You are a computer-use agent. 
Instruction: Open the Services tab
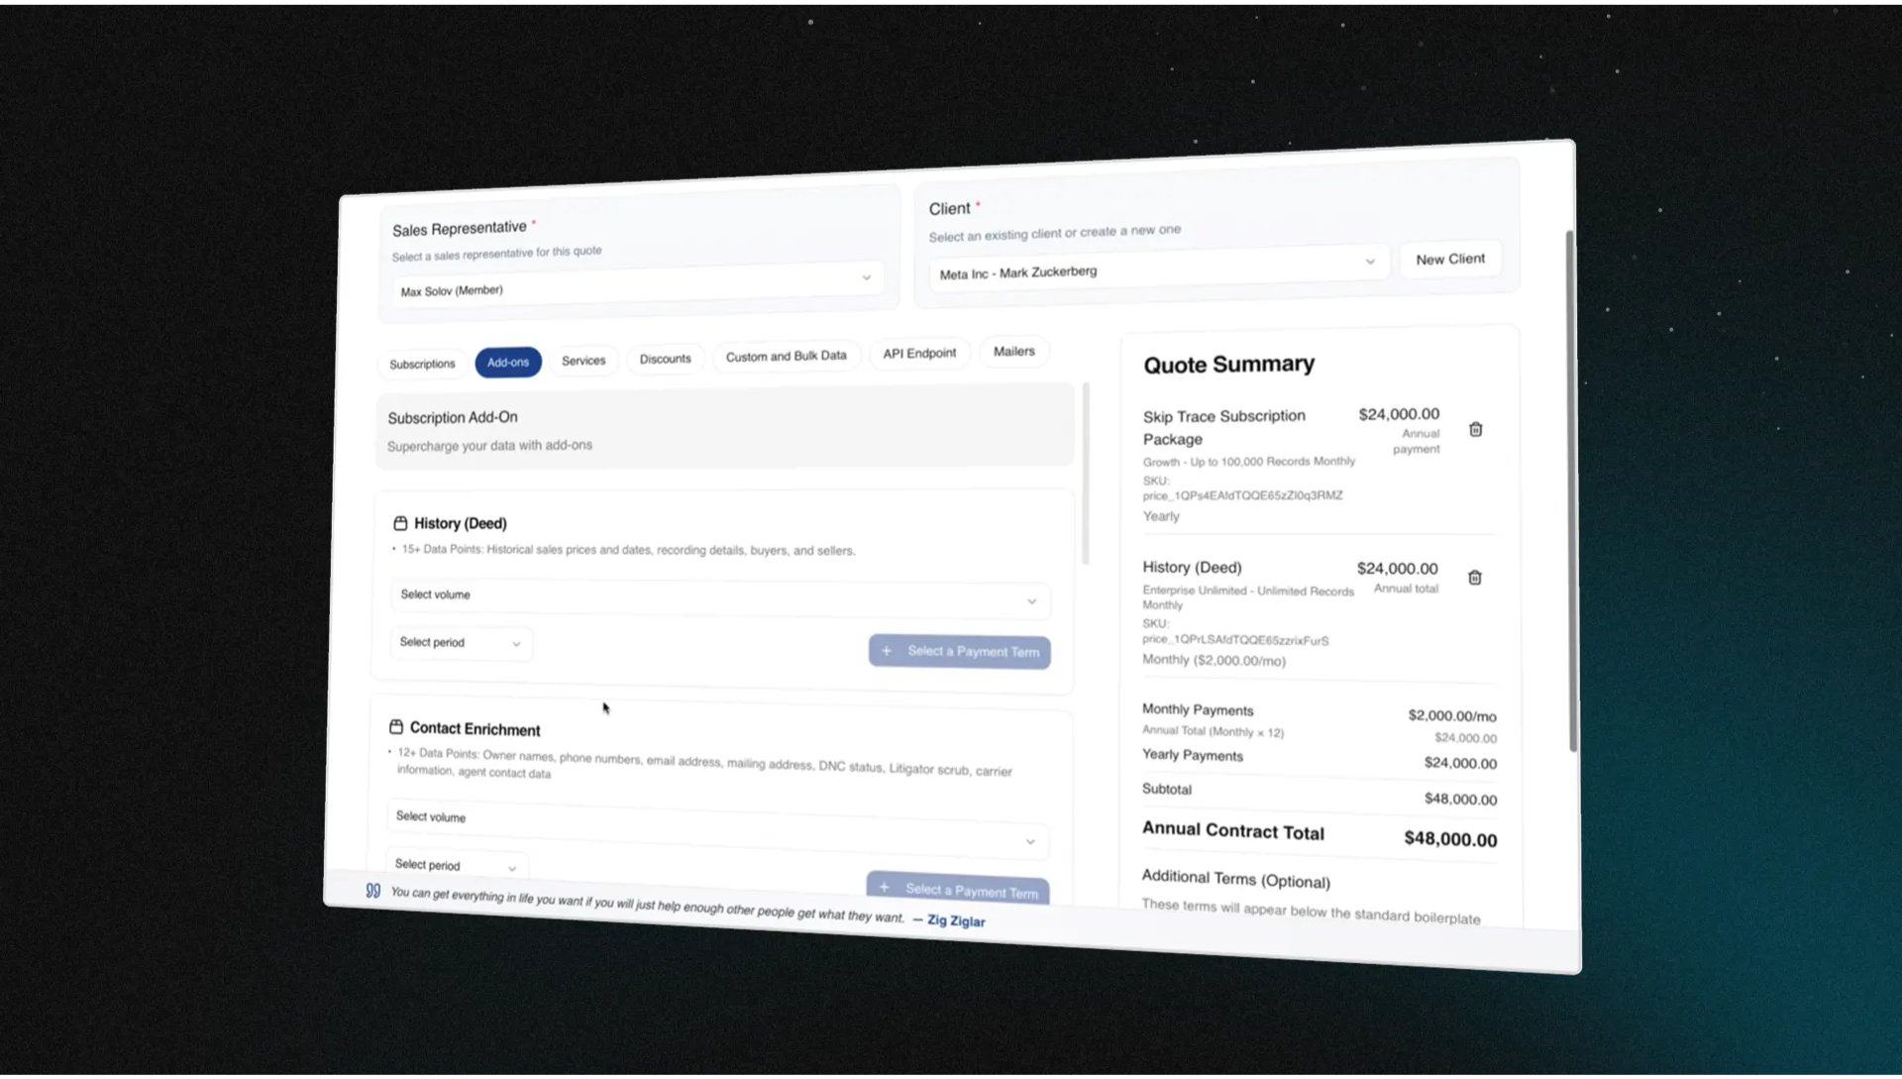pos(583,361)
